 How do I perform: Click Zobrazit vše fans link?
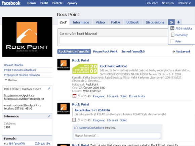42,144
